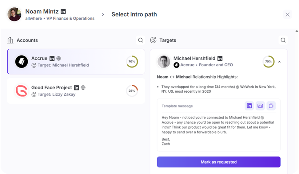Select the Accrue account row
The image size is (299, 174).
(76, 62)
